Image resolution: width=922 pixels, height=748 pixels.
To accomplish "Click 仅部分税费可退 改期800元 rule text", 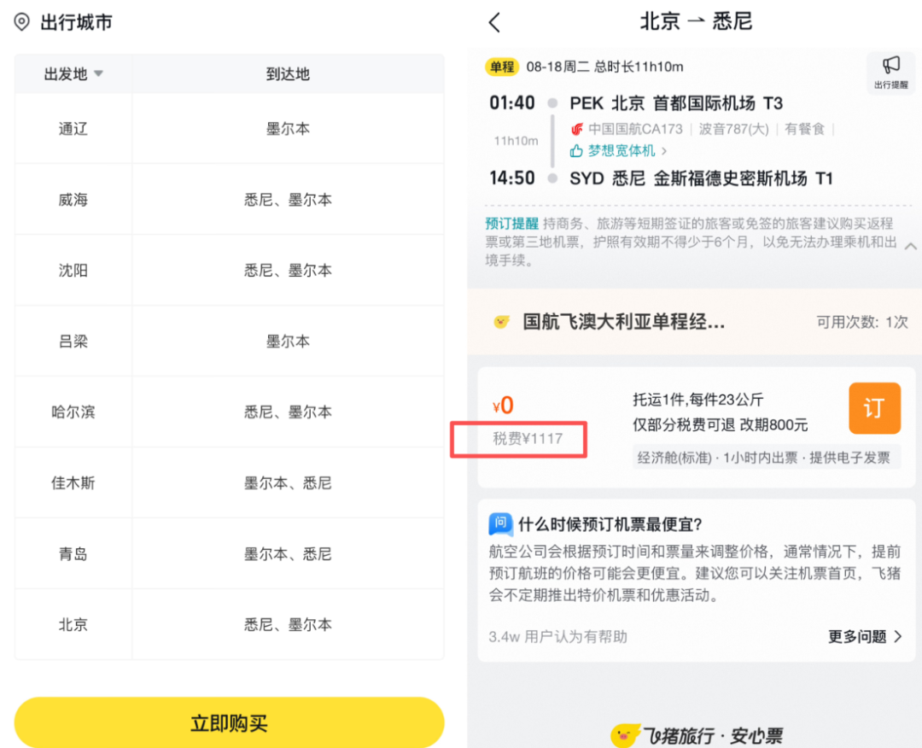I will coord(721,424).
